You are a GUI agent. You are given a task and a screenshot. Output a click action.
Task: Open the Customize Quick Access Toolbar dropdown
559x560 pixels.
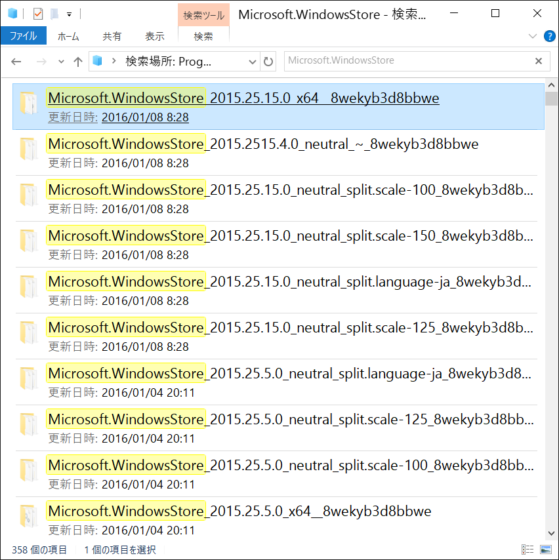(x=70, y=14)
